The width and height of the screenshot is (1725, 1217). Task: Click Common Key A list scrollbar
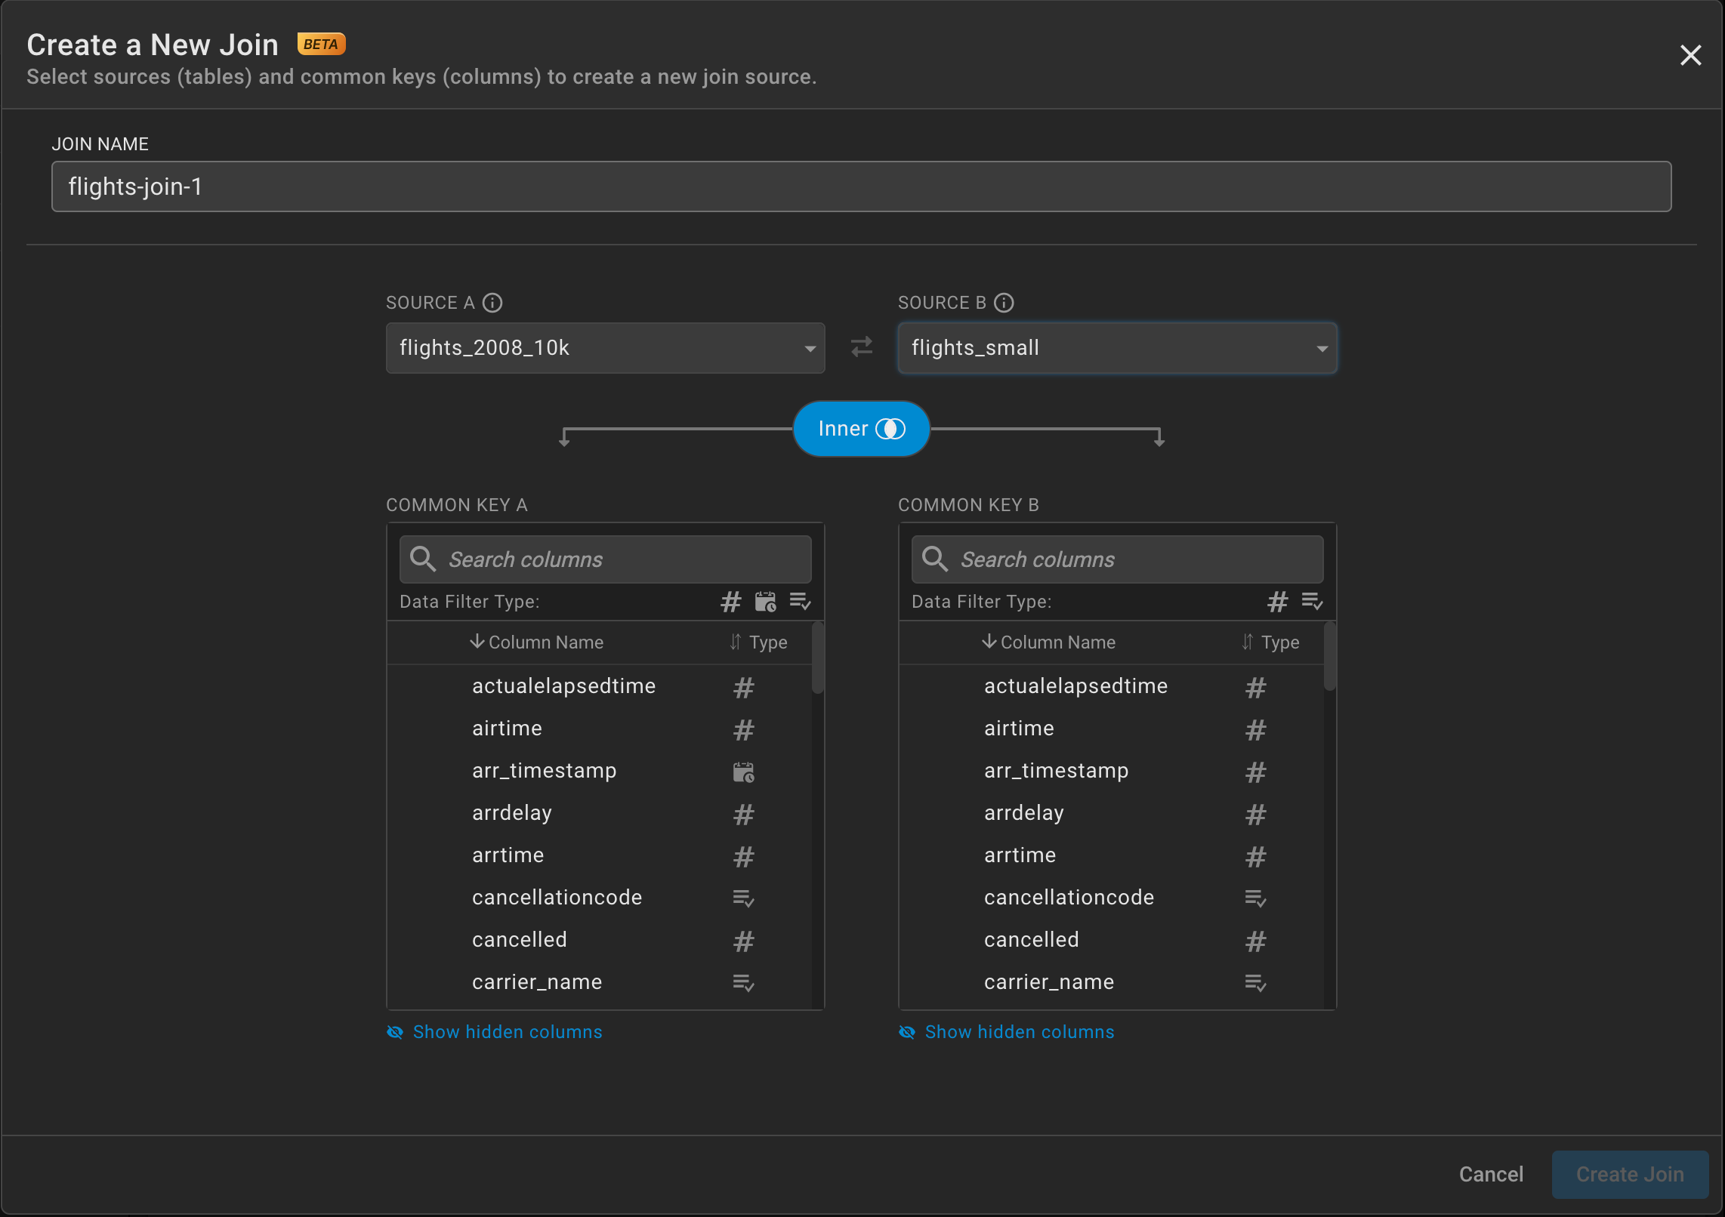point(817,658)
